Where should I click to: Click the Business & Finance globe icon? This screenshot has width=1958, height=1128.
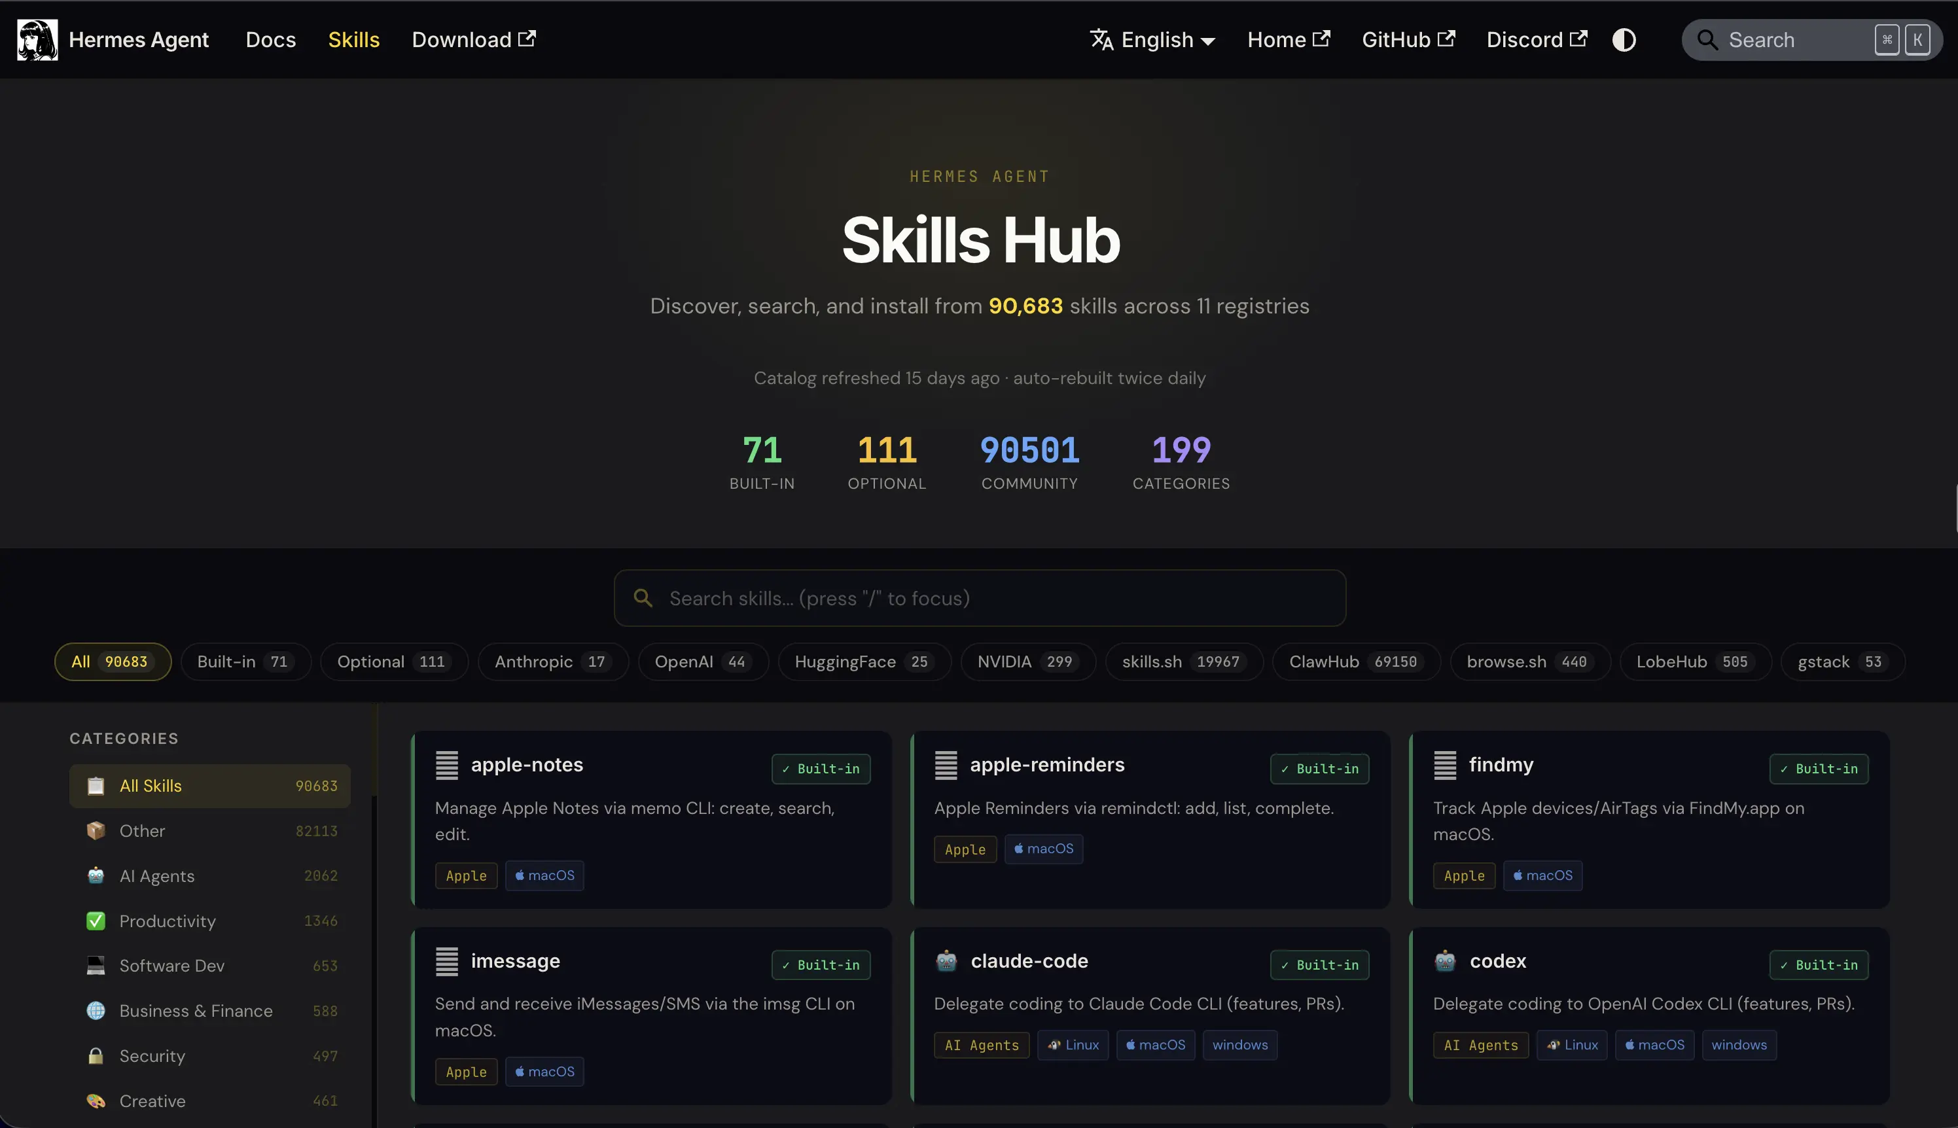(x=96, y=1011)
